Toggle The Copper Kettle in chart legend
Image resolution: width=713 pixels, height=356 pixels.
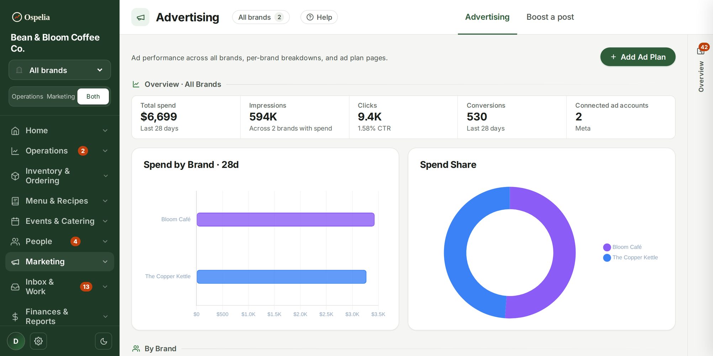point(630,258)
